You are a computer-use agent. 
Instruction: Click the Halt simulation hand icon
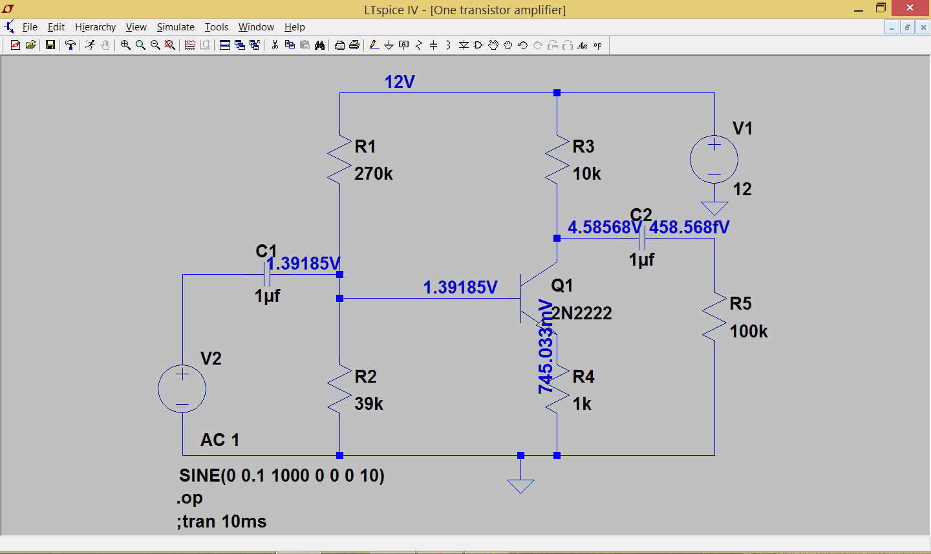point(105,45)
